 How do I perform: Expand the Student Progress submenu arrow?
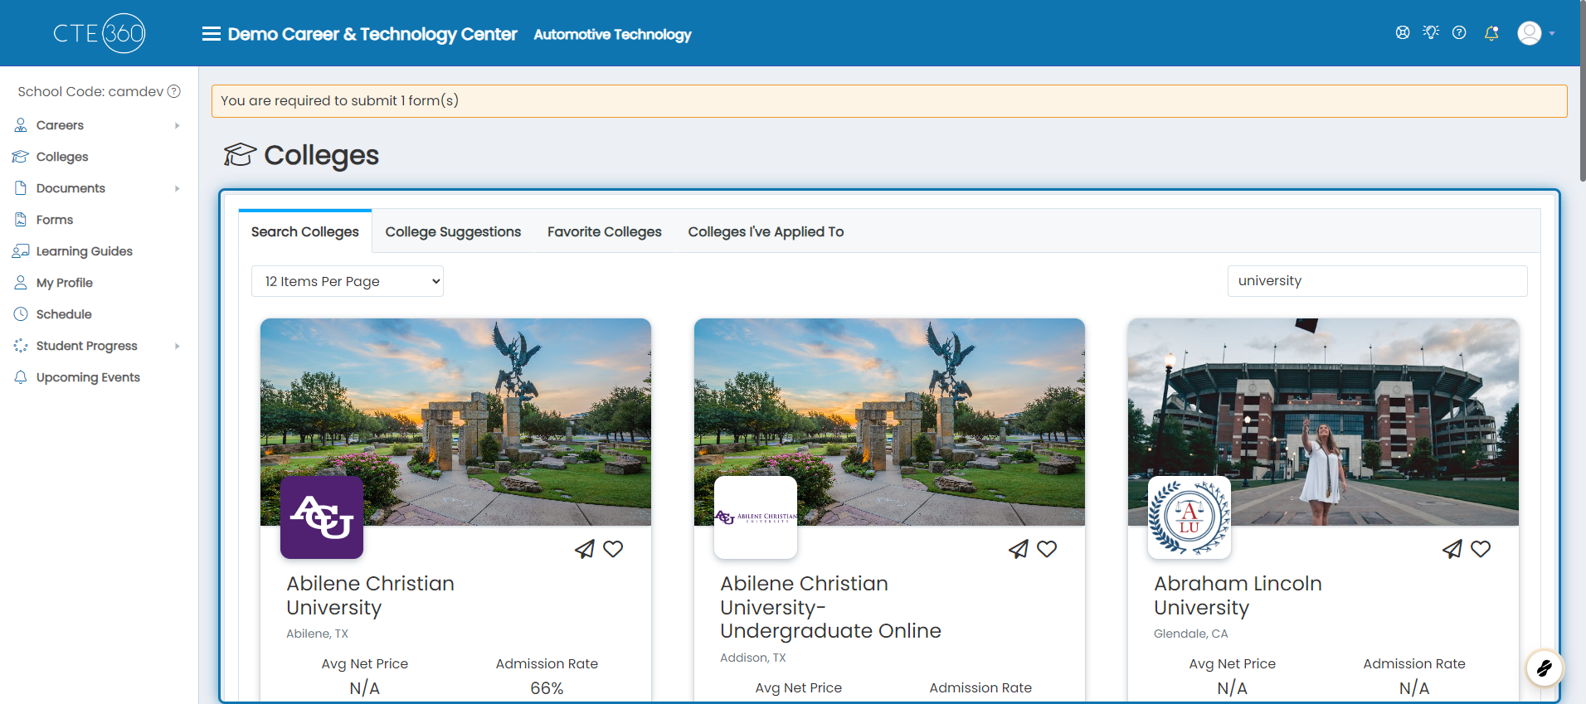[178, 346]
